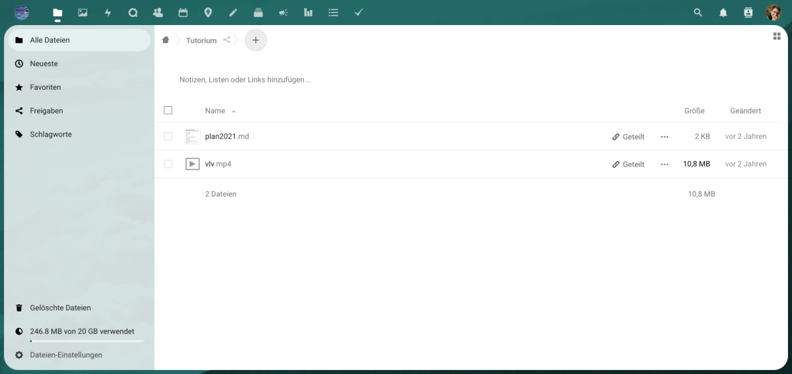Open the Nextcloud logo home
Screen dimensions: 792x374
22,13
